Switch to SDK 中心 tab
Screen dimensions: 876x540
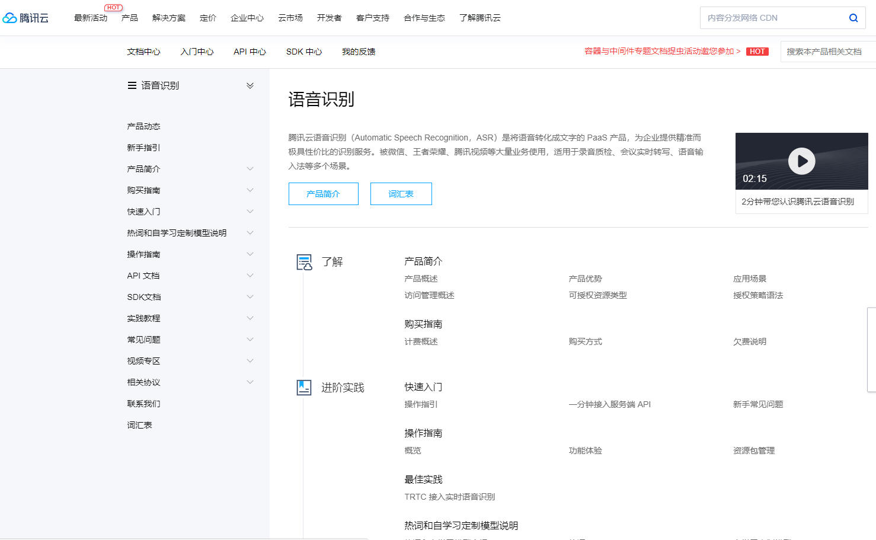(304, 52)
